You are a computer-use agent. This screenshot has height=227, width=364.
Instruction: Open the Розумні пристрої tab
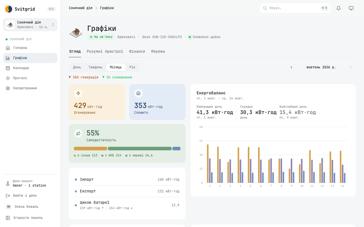click(x=105, y=51)
